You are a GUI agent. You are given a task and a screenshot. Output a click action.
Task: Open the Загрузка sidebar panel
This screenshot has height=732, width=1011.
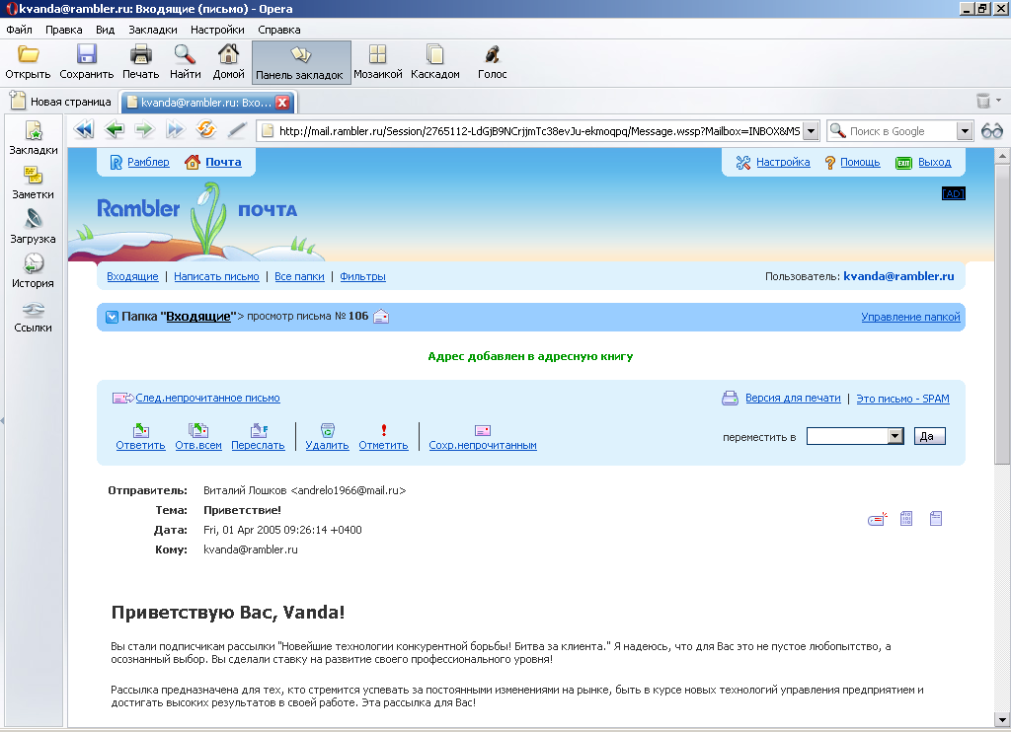click(34, 227)
